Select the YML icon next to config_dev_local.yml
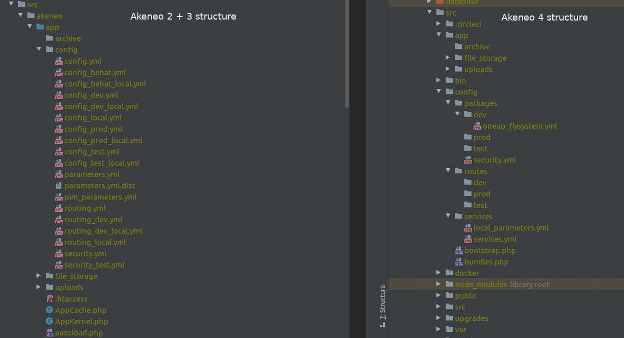The height and width of the screenshot is (338, 624). pos(59,106)
